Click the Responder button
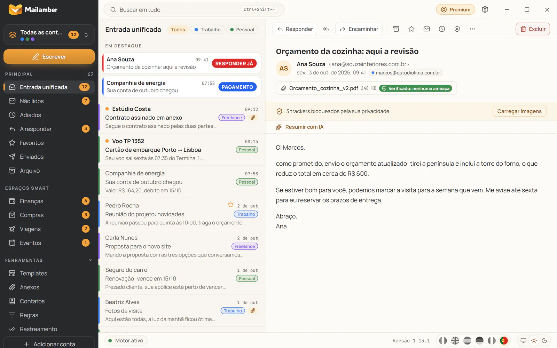The width and height of the screenshot is (557, 348). tap(295, 29)
